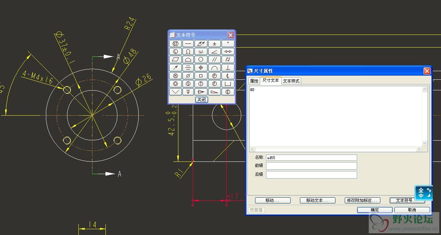Insert the cylindricity symbol

tap(228, 60)
